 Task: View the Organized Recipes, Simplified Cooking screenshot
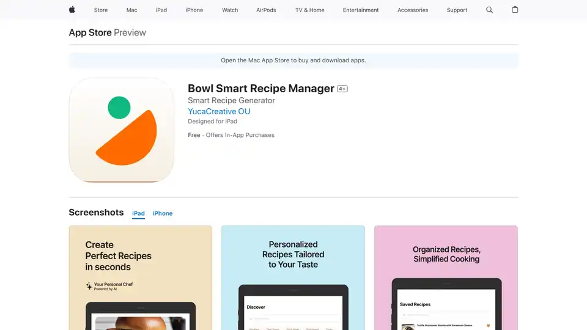[446, 277]
